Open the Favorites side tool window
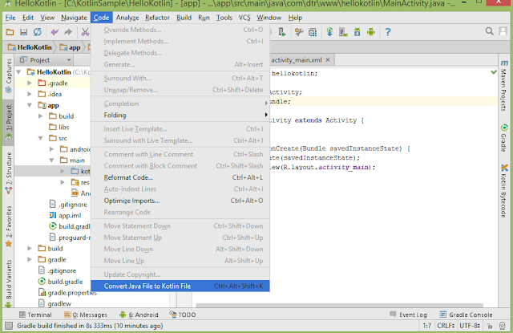The image size is (513, 333). (x=9, y=226)
